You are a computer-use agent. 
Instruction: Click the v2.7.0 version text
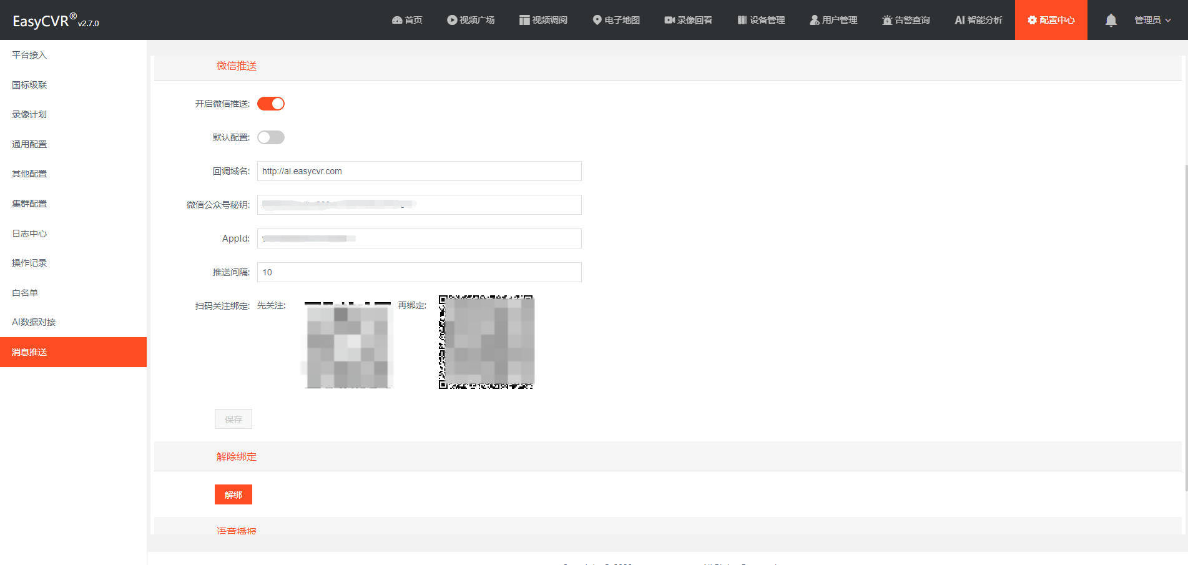click(89, 24)
